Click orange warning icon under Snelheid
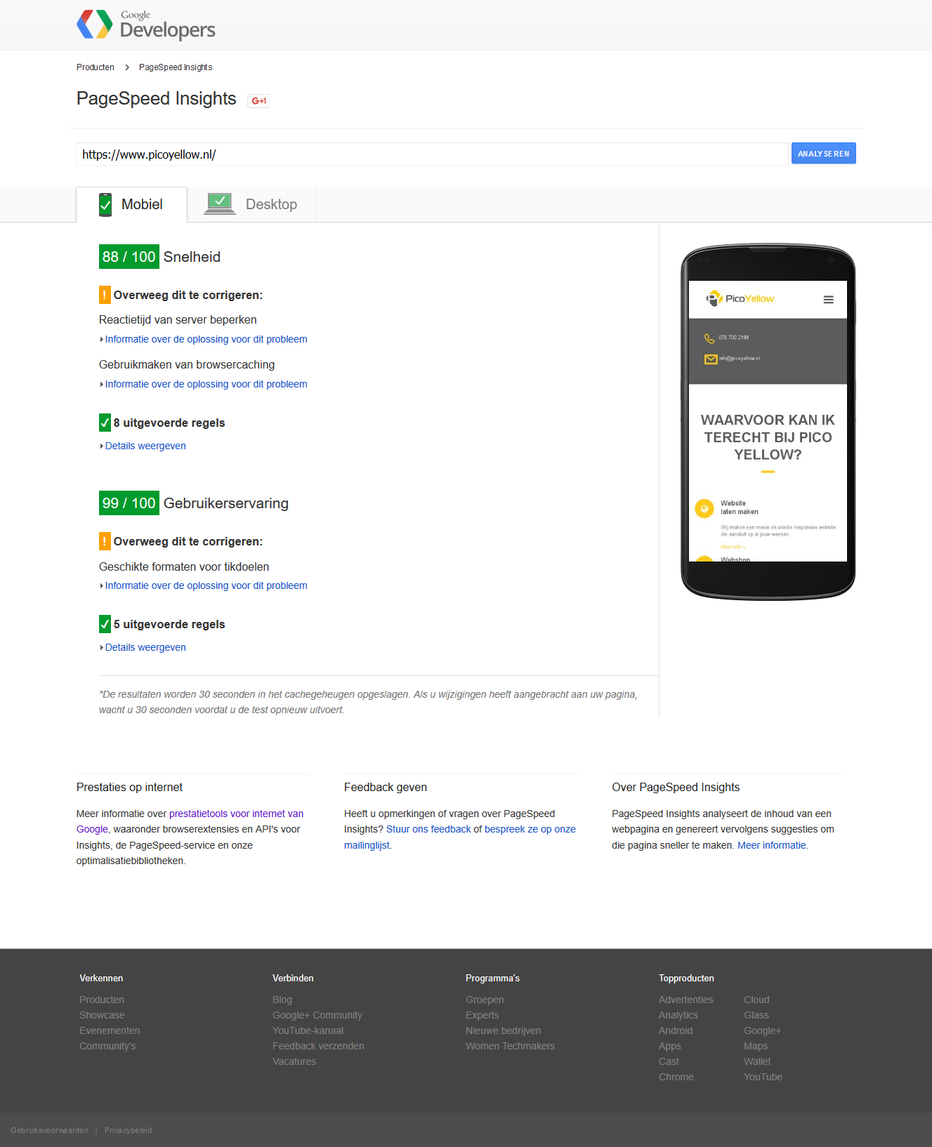Screen dimensions: 932x1147 [105, 295]
